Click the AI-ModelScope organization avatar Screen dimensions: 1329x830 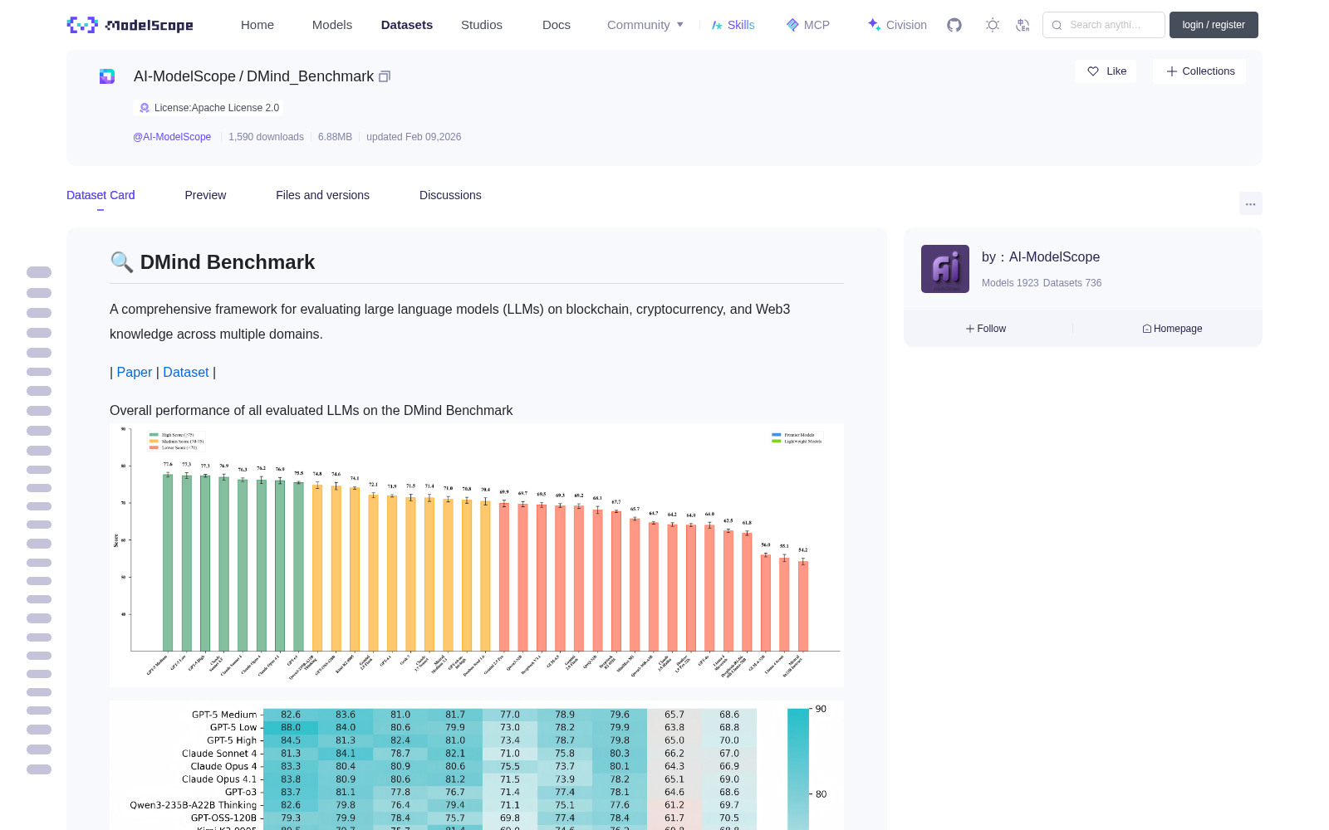tap(945, 269)
